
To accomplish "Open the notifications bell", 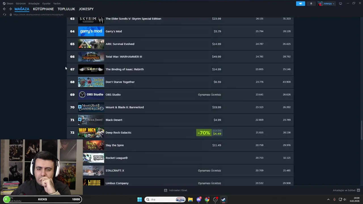I will coord(311,3).
